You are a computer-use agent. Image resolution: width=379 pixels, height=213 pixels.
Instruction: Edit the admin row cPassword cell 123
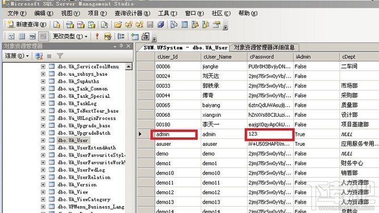270,134
